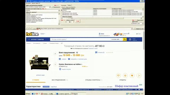Screen dimensions: 170x95
Task: Click the price chart icon (график)
Action: click(x=60, y=59)
